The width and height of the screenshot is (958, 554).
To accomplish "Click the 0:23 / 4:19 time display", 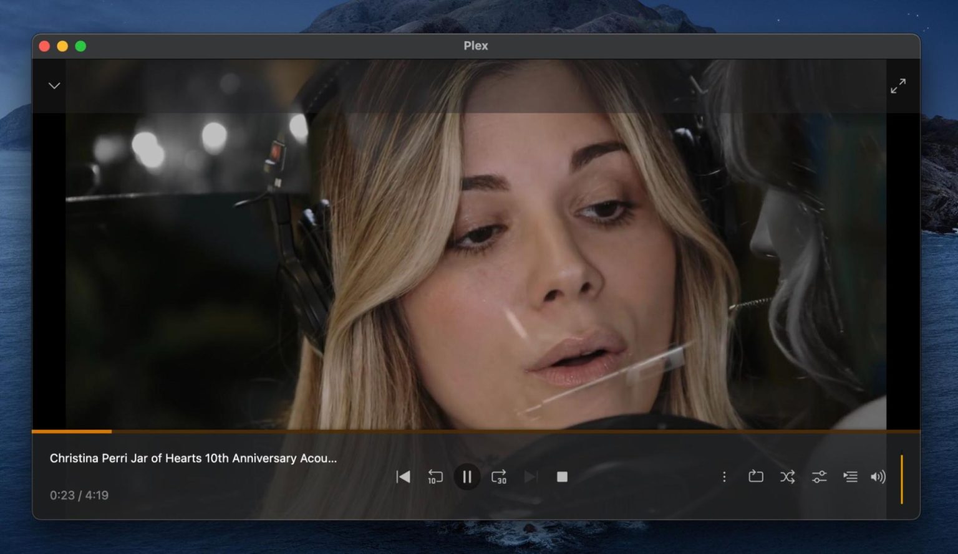I will tap(79, 495).
